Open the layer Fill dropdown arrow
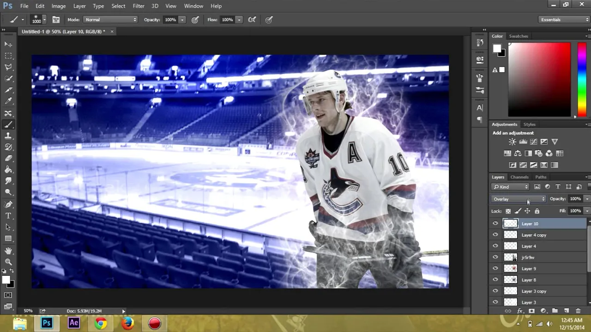The height and width of the screenshot is (332, 591). click(x=587, y=211)
